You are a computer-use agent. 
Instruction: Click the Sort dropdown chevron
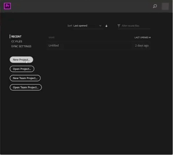click(x=100, y=26)
